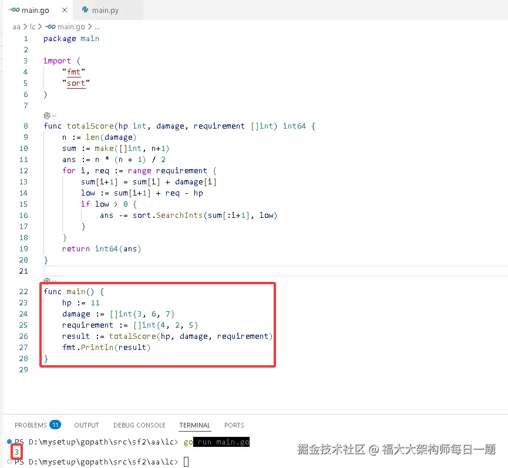This screenshot has width=508, height=468.
Task: Click 'func main()' declaration on line 22
Action: point(74,292)
